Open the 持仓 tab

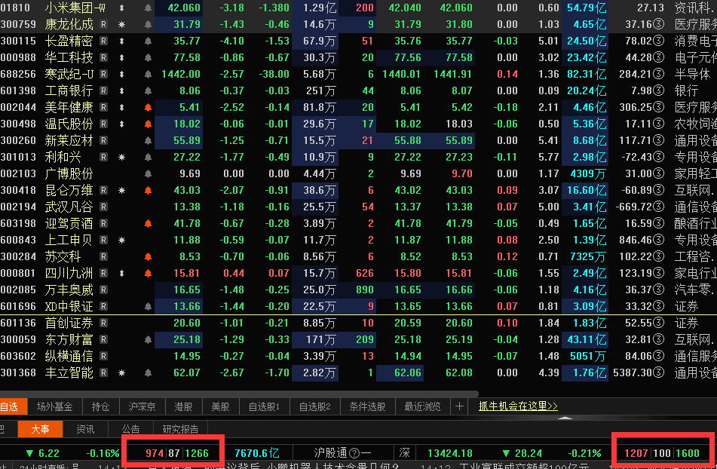(x=100, y=406)
